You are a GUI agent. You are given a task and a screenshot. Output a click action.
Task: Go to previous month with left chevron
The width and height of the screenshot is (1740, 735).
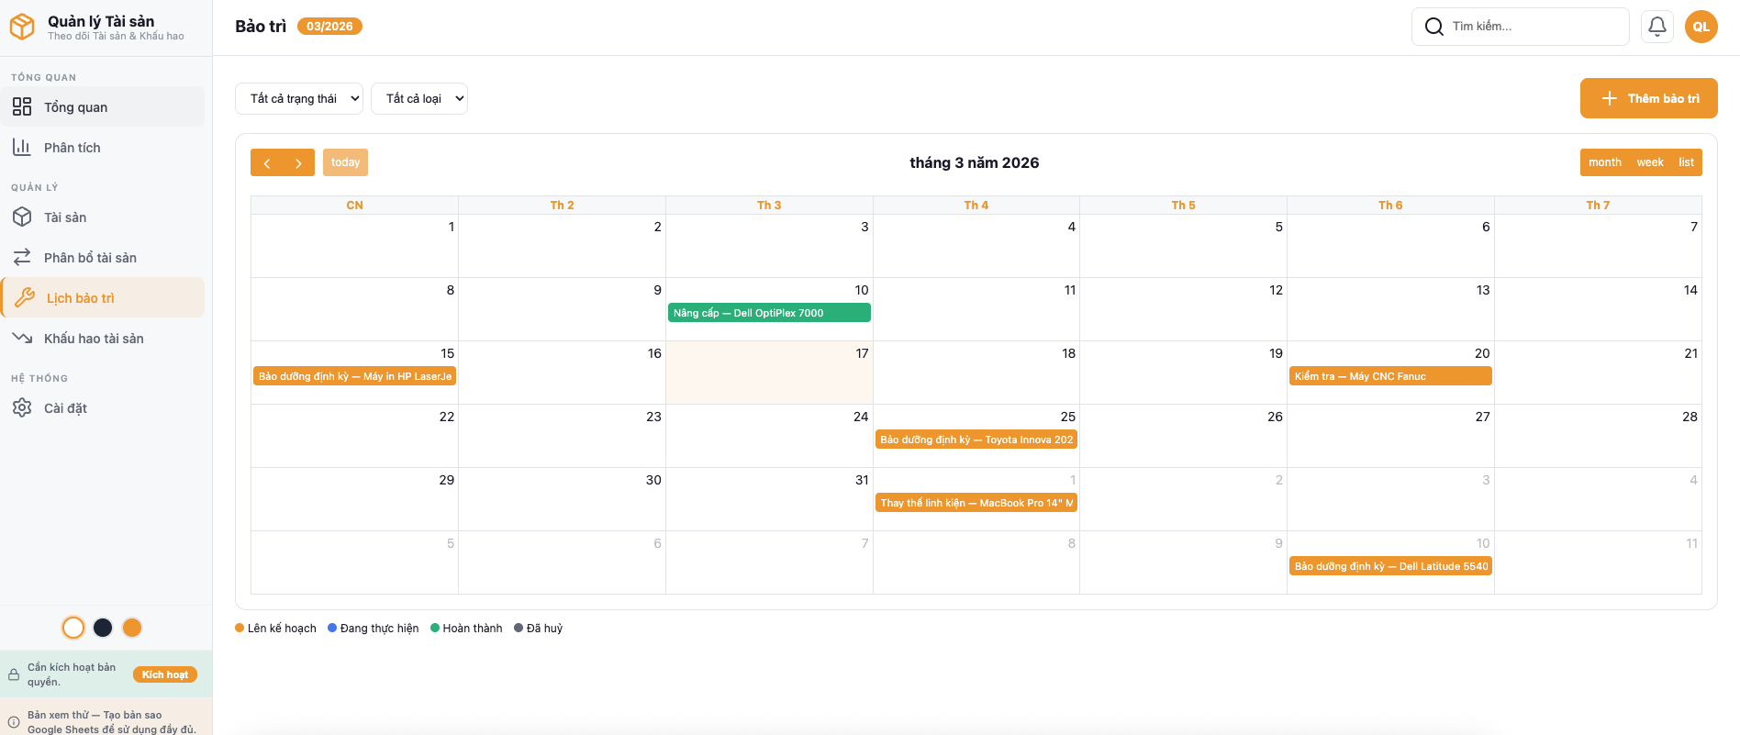point(267,163)
